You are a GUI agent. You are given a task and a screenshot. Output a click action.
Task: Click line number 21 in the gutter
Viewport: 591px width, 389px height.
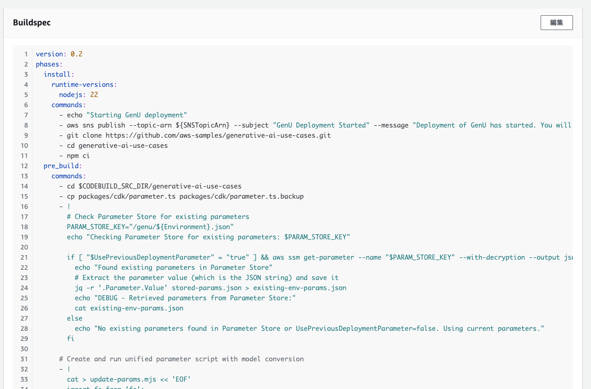point(24,257)
